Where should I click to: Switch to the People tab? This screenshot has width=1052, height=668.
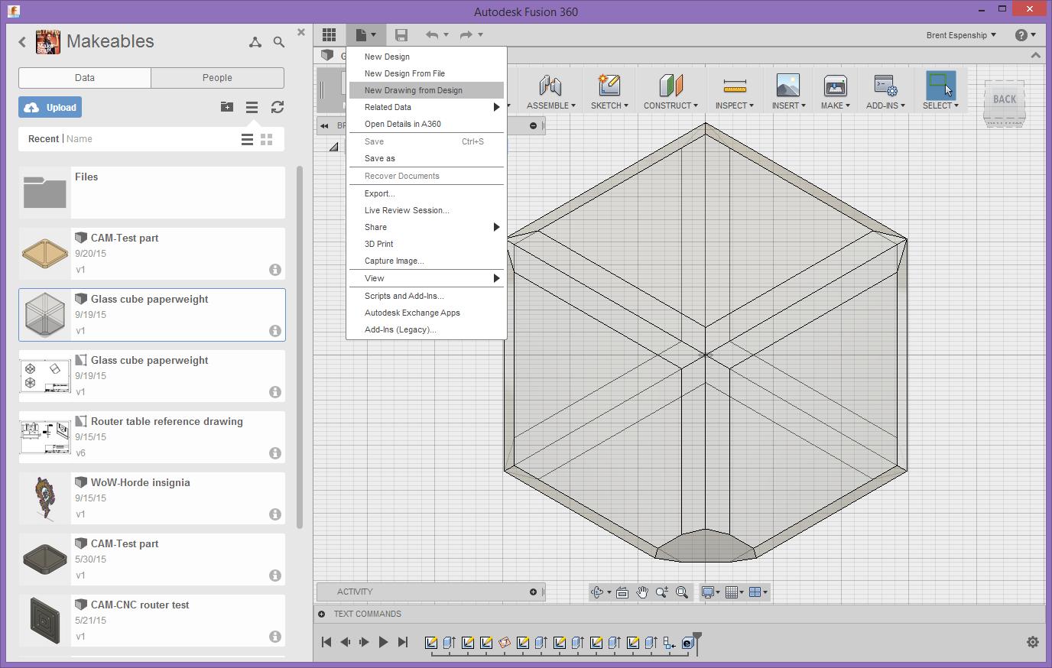pos(217,78)
